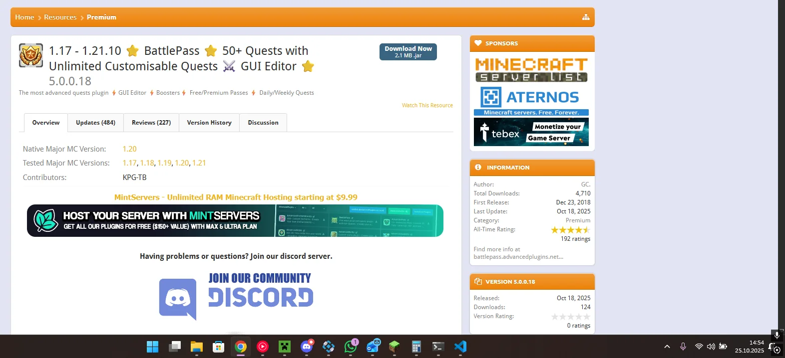Image resolution: width=785 pixels, height=358 pixels.
Task: Open the battlepass.advancedplugins.net link
Action: tap(518, 257)
